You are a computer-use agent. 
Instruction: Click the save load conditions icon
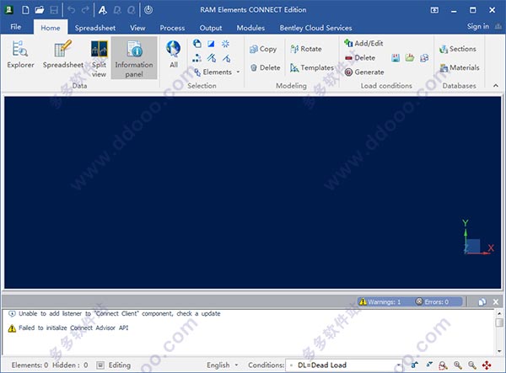[396, 58]
